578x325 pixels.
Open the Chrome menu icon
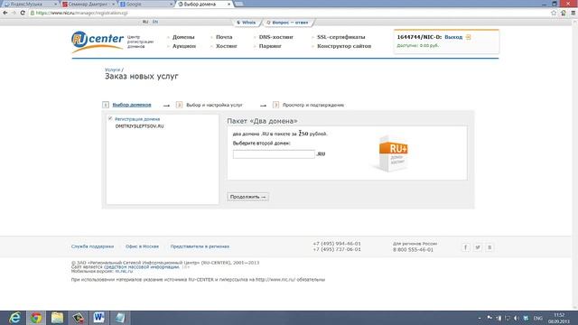(573, 13)
